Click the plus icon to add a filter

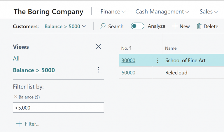[19, 124]
